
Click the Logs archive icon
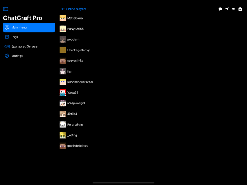point(7,37)
